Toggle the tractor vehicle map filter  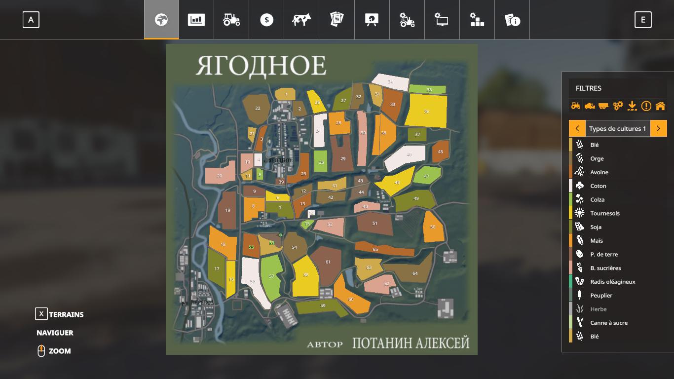tap(576, 106)
